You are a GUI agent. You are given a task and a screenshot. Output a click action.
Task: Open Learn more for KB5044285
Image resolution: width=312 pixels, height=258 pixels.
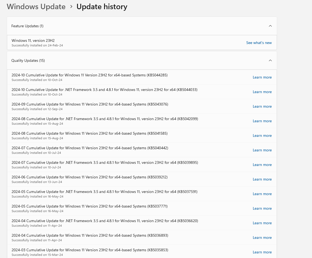point(262,77)
